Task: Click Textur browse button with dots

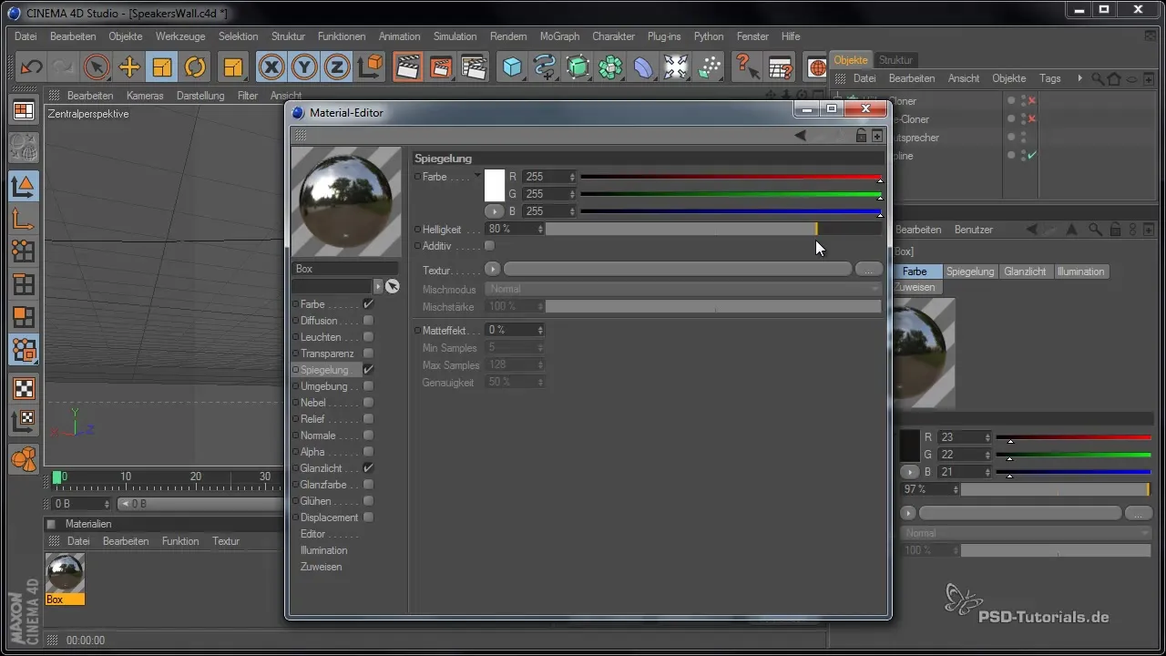Action: [868, 270]
